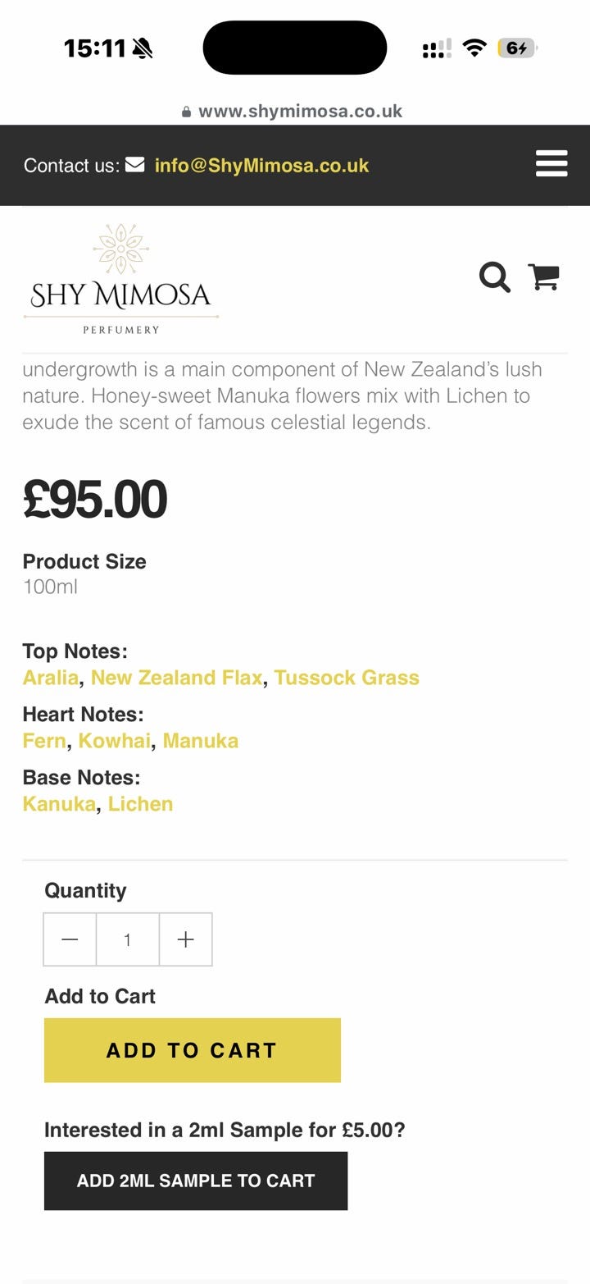Tap the search magnifier icon
The image size is (590, 1284).
click(x=494, y=277)
